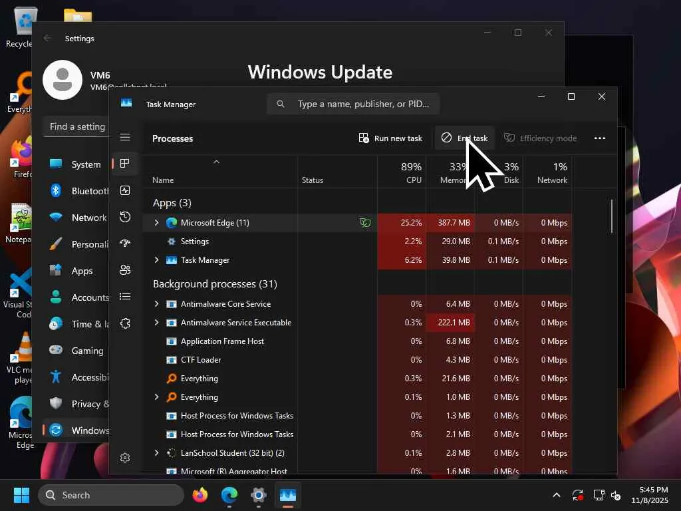Click the 25.2% CPU cell for Edge
The height and width of the screenshot is (511, 681).
tap(402, 222)
